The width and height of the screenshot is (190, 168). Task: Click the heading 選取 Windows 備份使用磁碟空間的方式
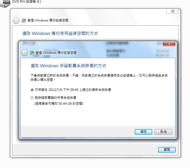60,33
